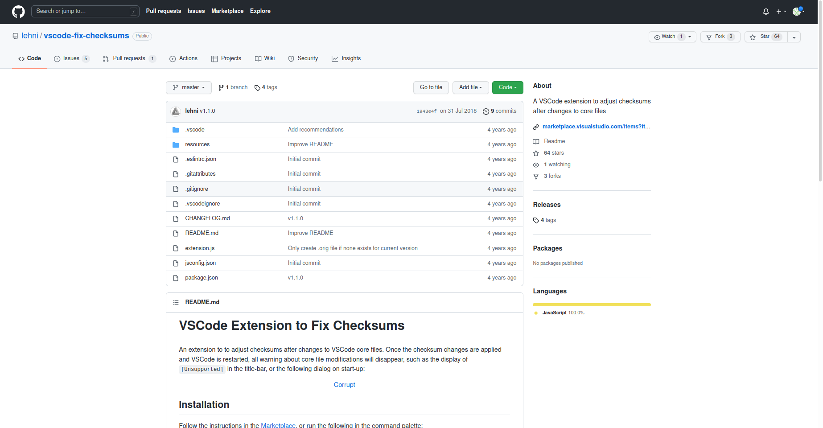Viewport: 823px width, 428px height.
Task: Click the .gitignore file icon
Action: coord(176,189)
